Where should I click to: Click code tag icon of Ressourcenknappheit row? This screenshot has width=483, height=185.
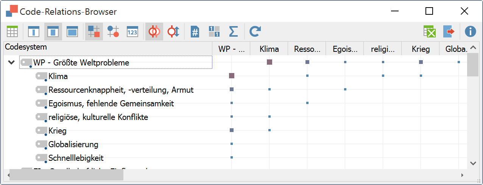click(41, 90)
